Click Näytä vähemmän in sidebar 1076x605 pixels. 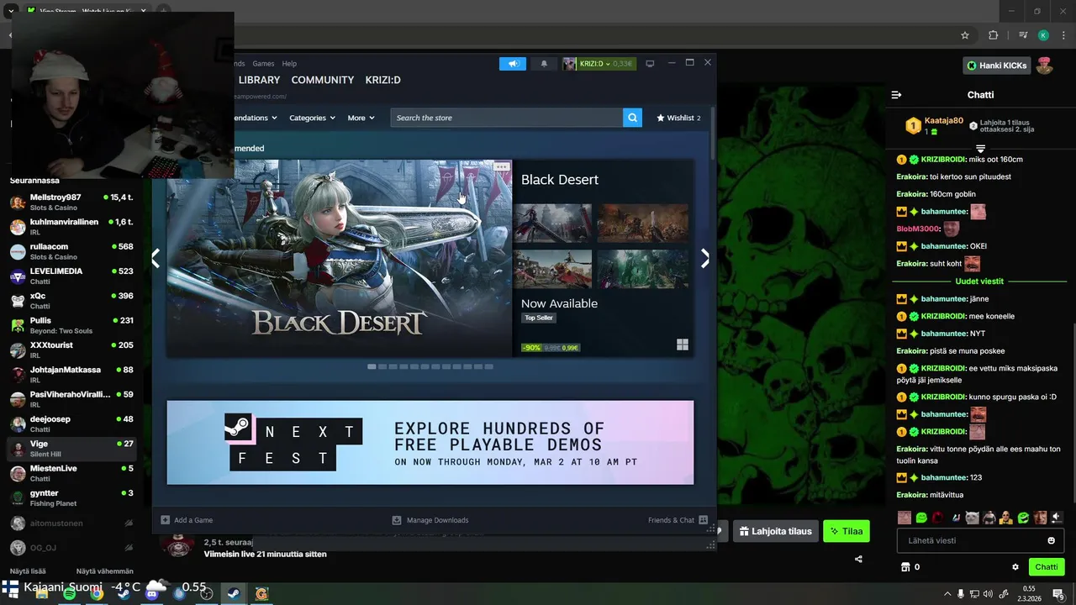(105, 571)
